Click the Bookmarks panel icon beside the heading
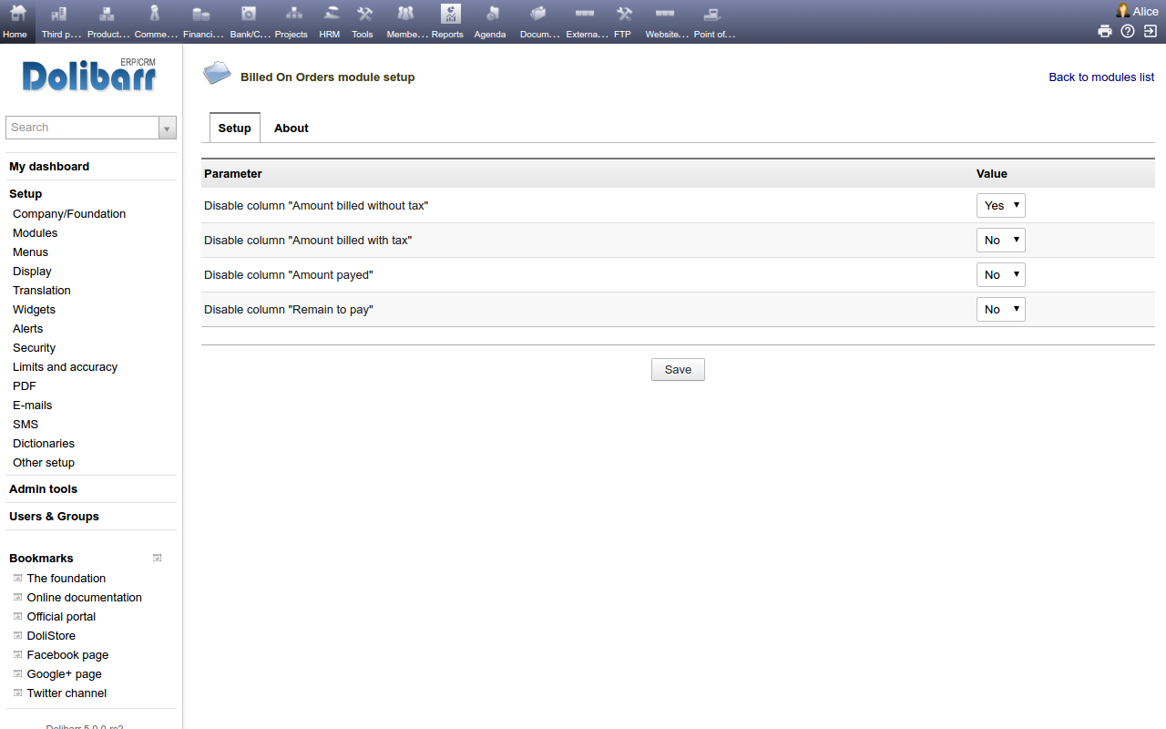The width and height of the screenshot is (1166, 729). [x=157, y=558]
